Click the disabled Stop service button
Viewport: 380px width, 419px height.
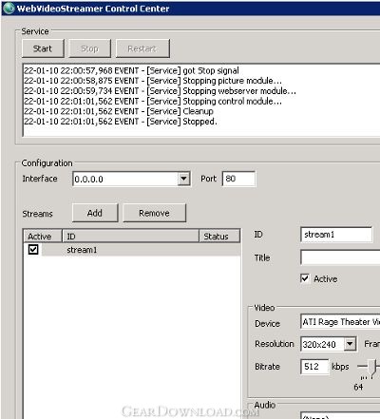point(89,48)
